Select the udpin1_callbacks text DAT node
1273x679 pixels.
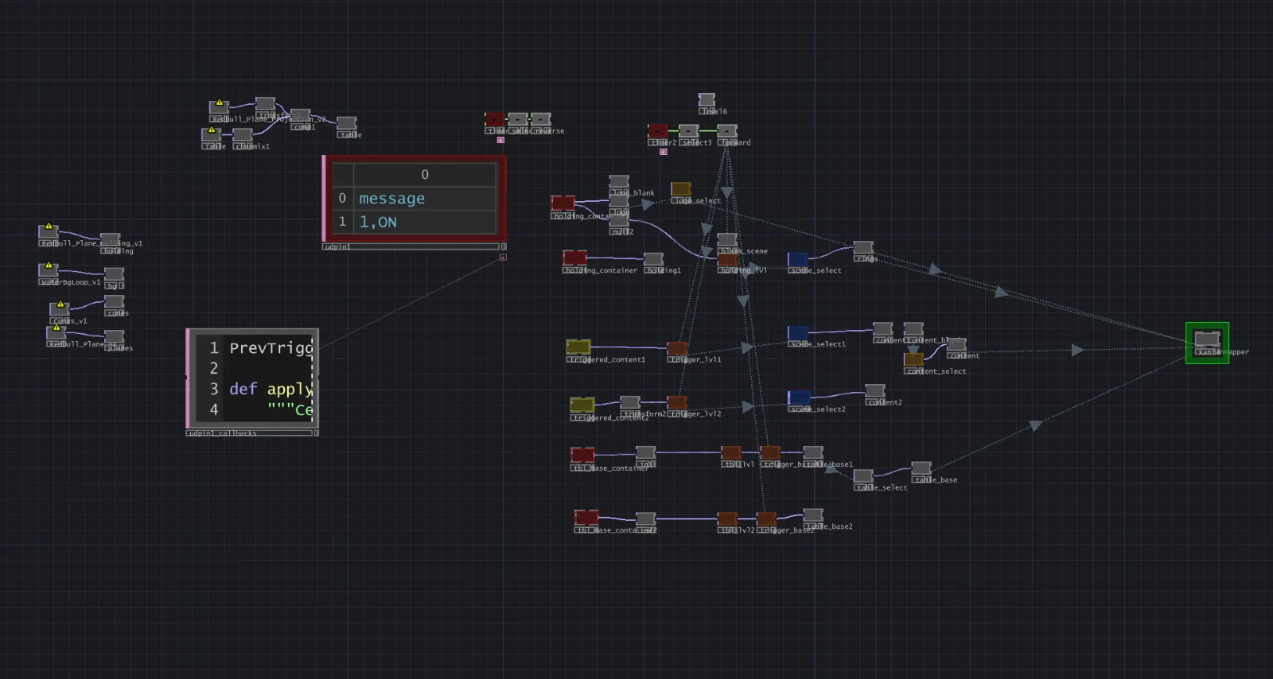[x=252, y=379]
